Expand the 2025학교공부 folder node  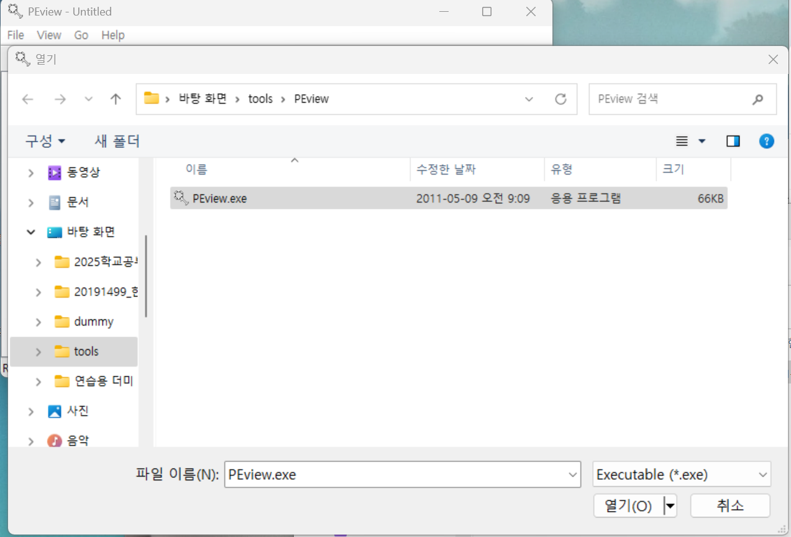pos(39,262)
